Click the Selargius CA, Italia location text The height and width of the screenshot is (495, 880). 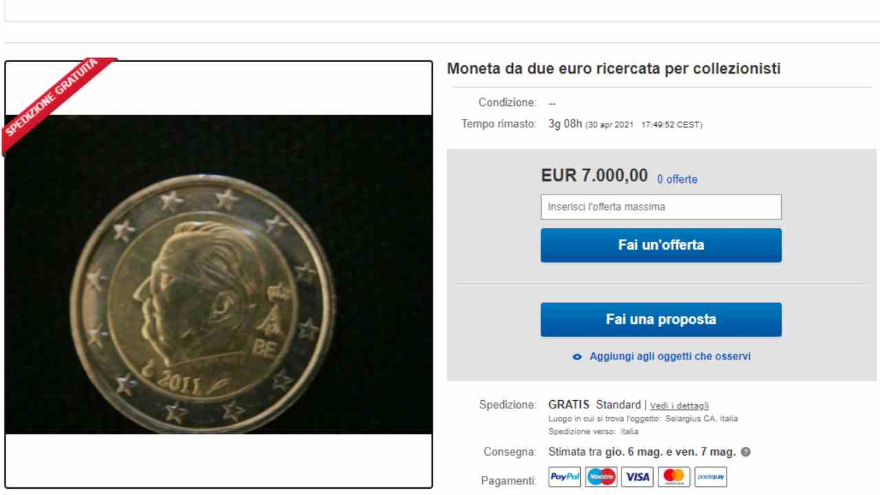pyautogui.click(x=701, y=419)
